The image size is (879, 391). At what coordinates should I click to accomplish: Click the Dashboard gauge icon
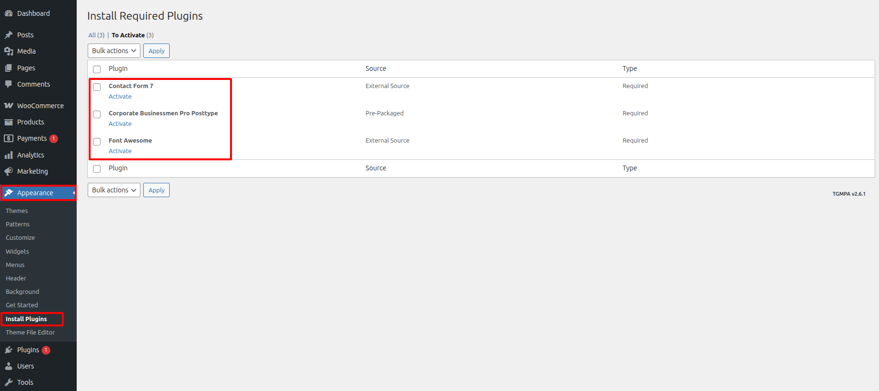(9, 13)
